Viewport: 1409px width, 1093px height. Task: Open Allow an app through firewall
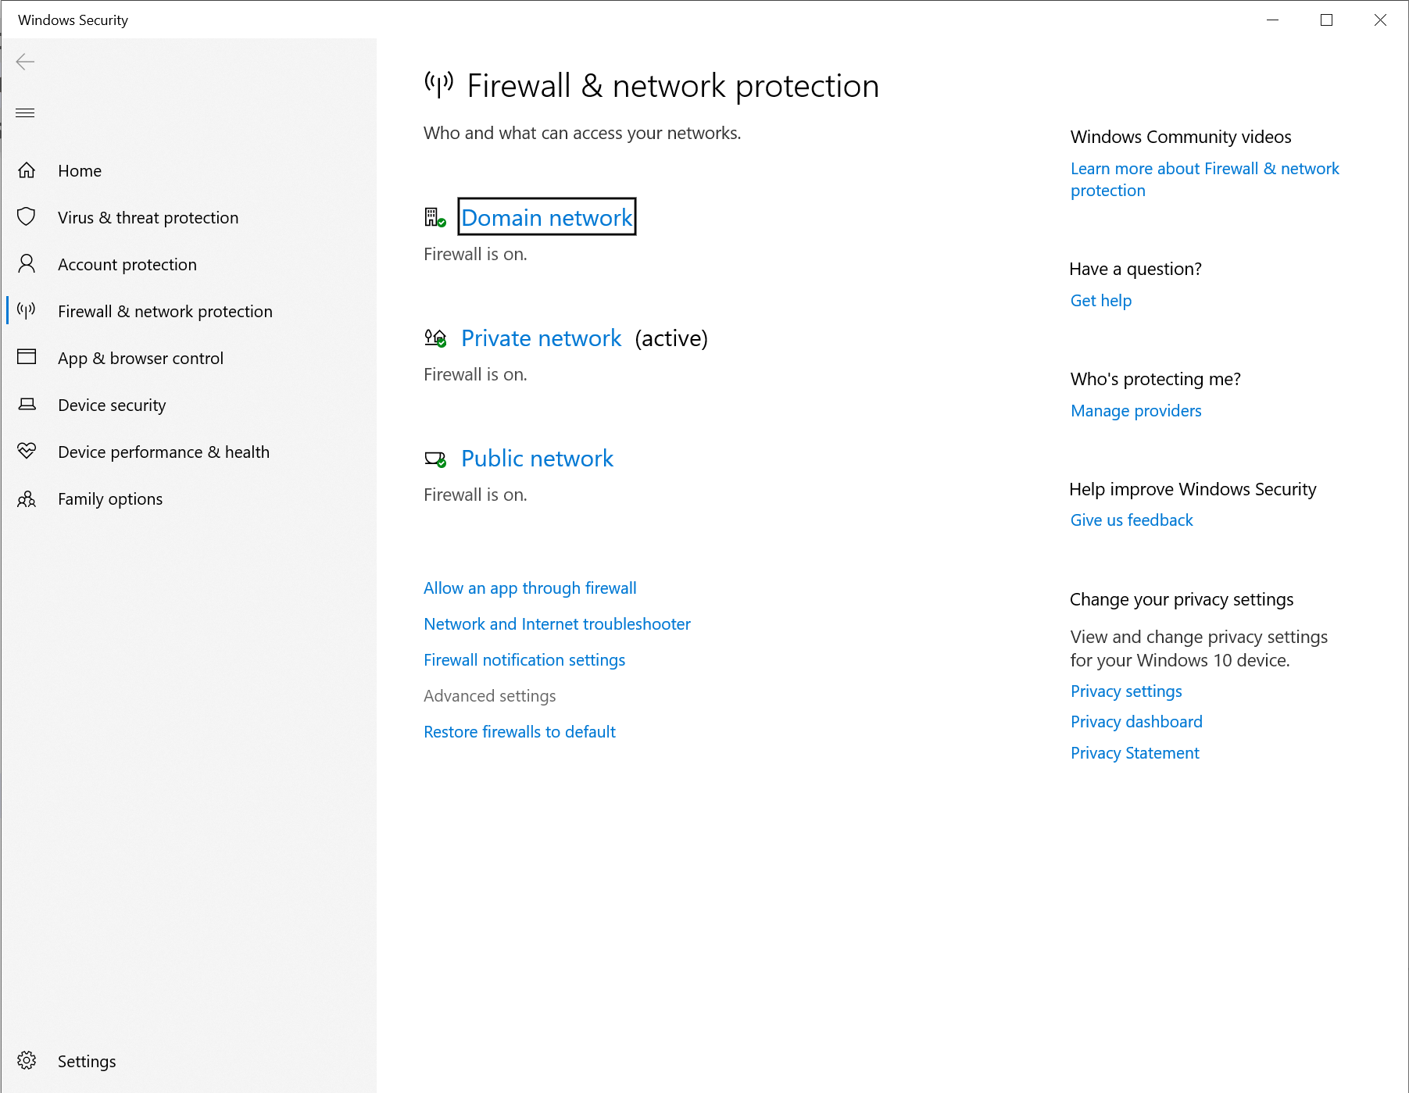pyautogui.click(x=530, y=588)
